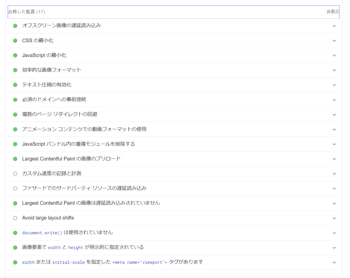Viewport: 350px width, 278px height.
Task: Expand chevron on document.write() audit row
Action: 334,233
